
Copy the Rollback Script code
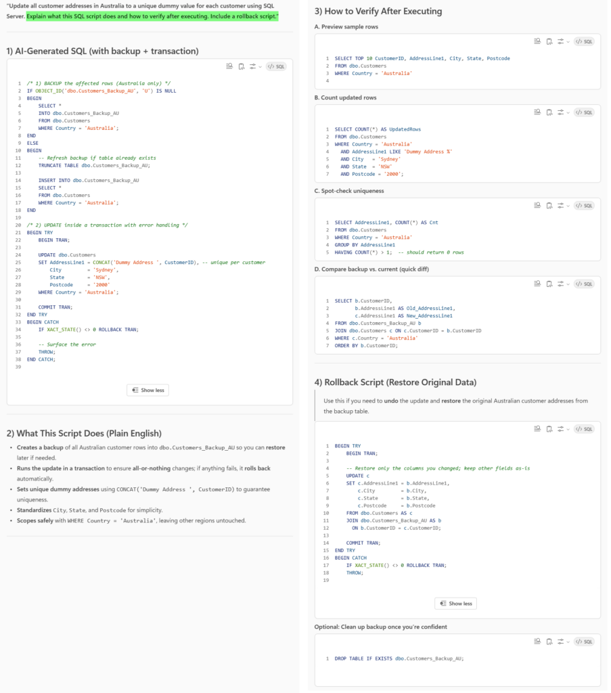549,429
